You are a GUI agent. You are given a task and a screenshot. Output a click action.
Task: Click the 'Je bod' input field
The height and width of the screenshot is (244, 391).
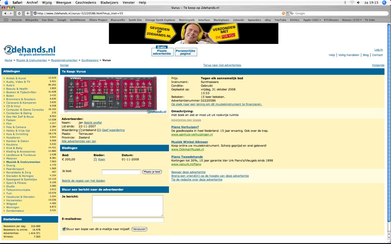(121, 172)
